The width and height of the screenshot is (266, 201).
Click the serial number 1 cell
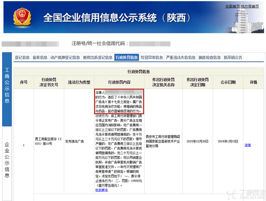coord(24,145)
